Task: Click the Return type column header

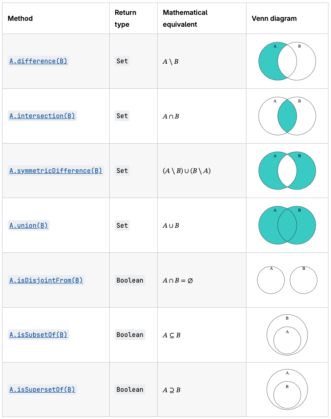Action: coord(125,19)
